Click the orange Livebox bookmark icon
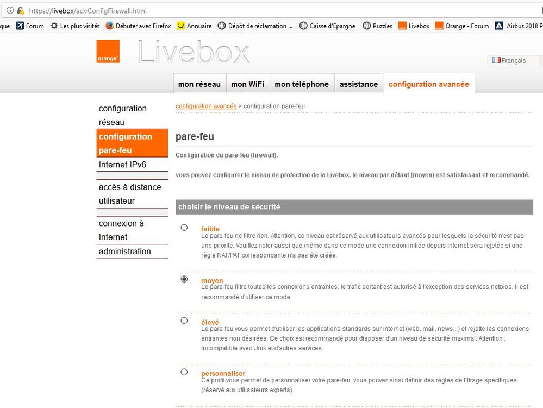The width and height of the screenshot is (543, 408). pos(402,26)
